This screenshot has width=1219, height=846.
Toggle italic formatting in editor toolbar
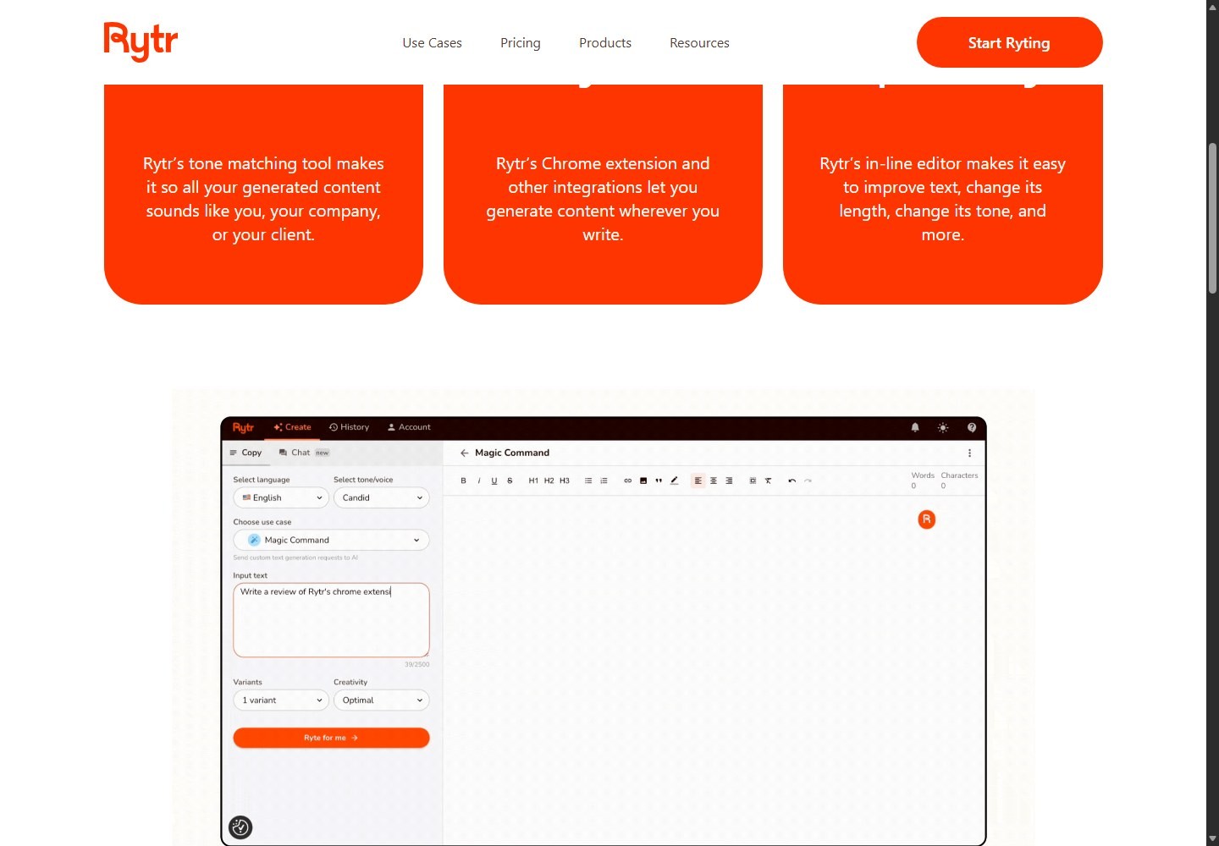pyautogui.click(x=479, y=481)
